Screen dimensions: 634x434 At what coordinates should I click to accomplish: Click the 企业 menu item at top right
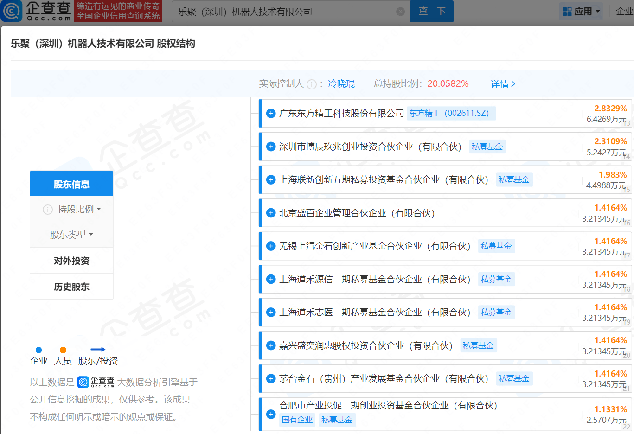(624, 12)
